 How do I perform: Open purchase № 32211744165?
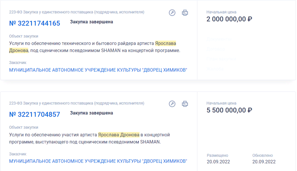point(35,23)
